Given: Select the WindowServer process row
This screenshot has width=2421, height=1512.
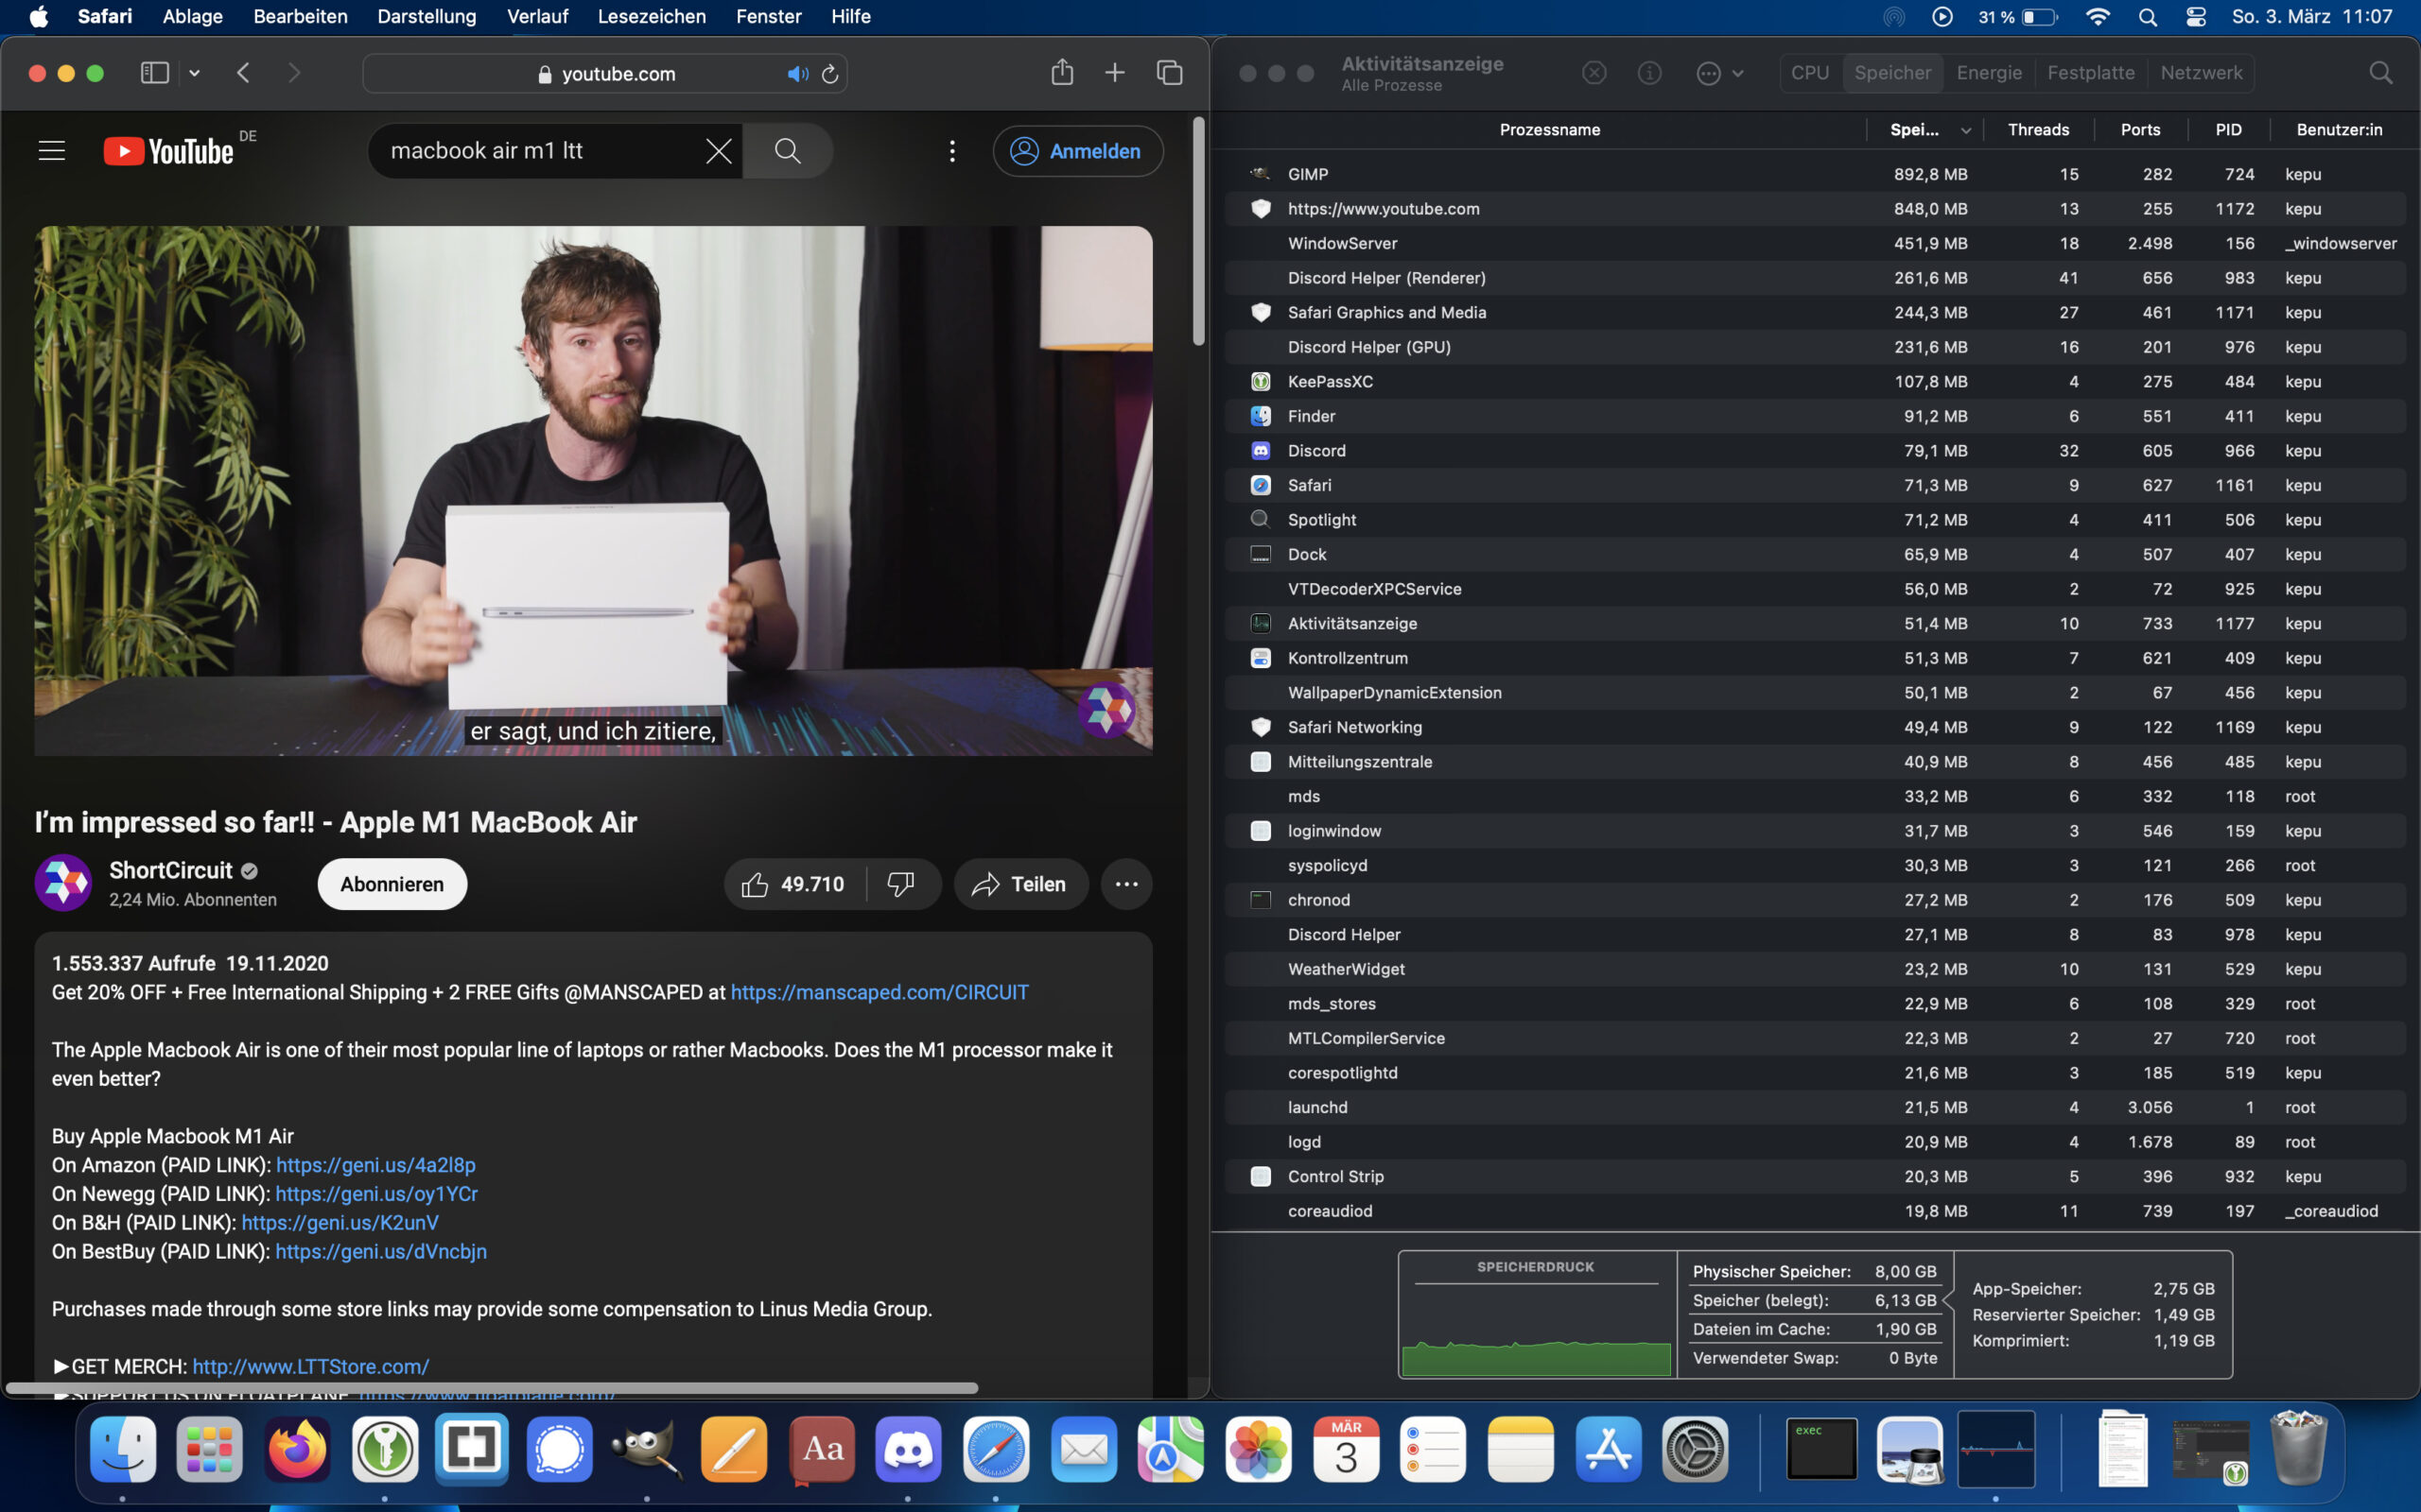Looking at the screenshot, I should coord(1815,243).
